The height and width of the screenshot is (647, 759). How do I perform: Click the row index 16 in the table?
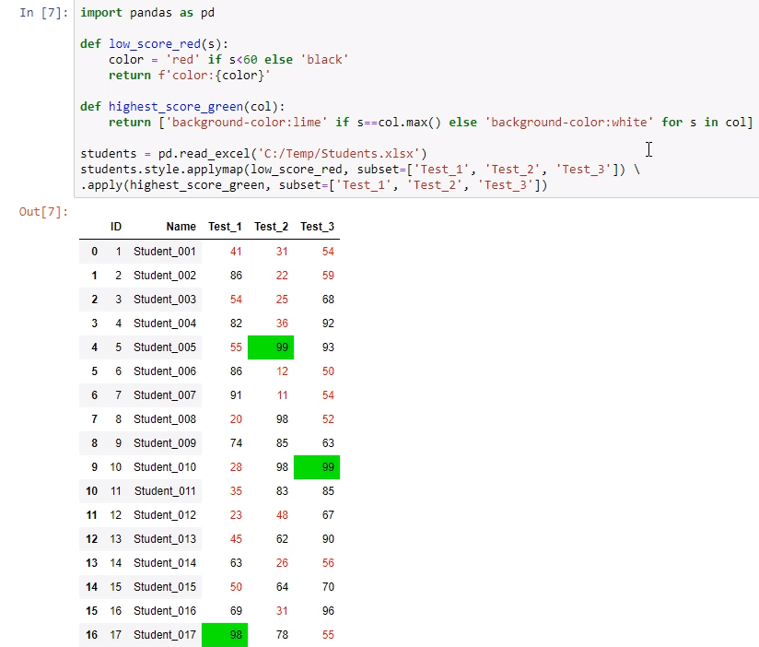tap(91, 635)
